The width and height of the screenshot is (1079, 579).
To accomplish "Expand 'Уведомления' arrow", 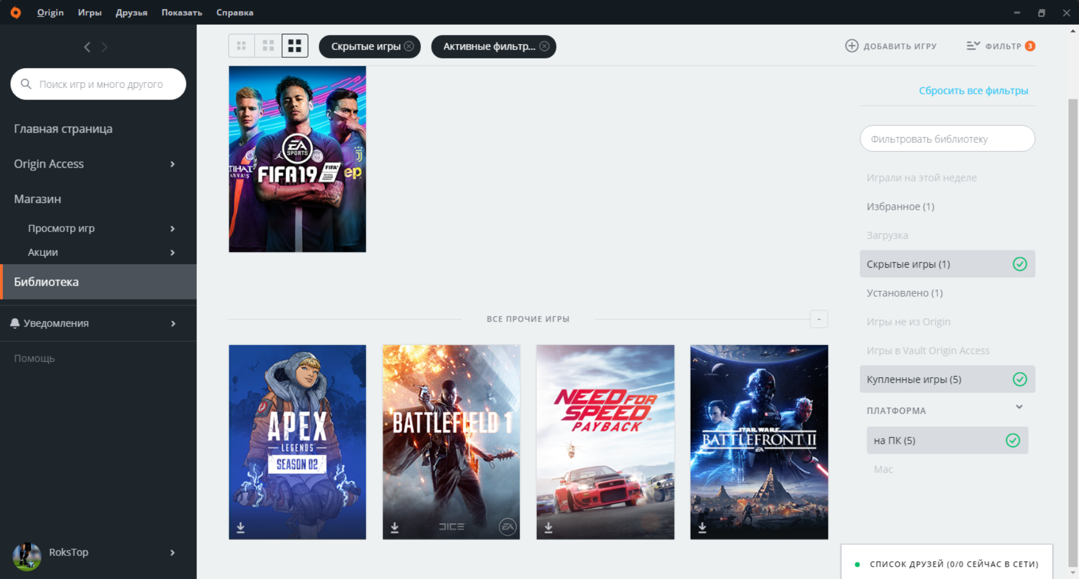I will (x=173, y=324).
